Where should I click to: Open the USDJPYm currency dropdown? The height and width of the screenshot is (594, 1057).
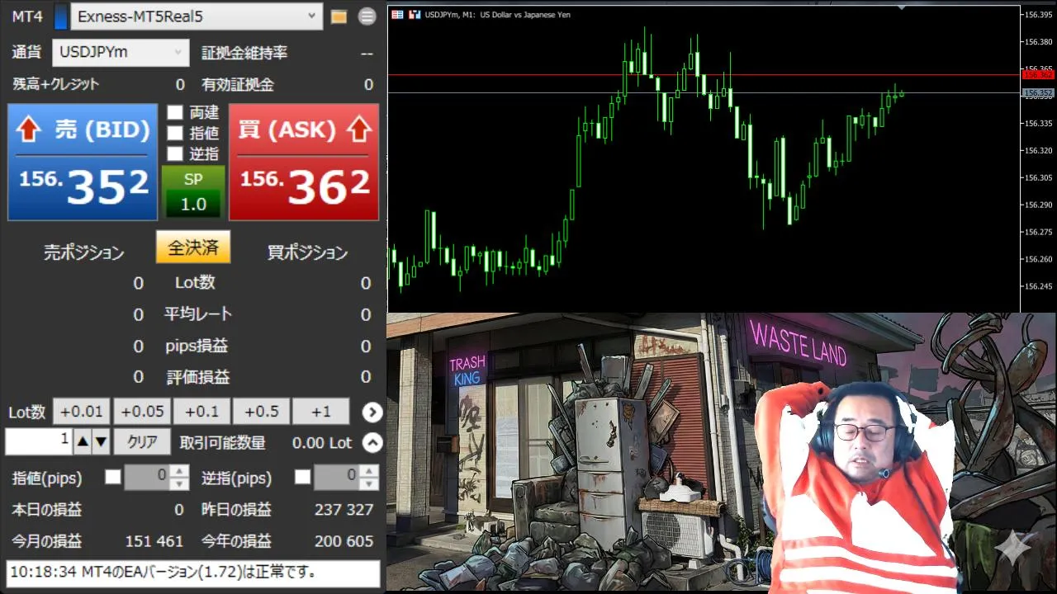tap(121, 52)
